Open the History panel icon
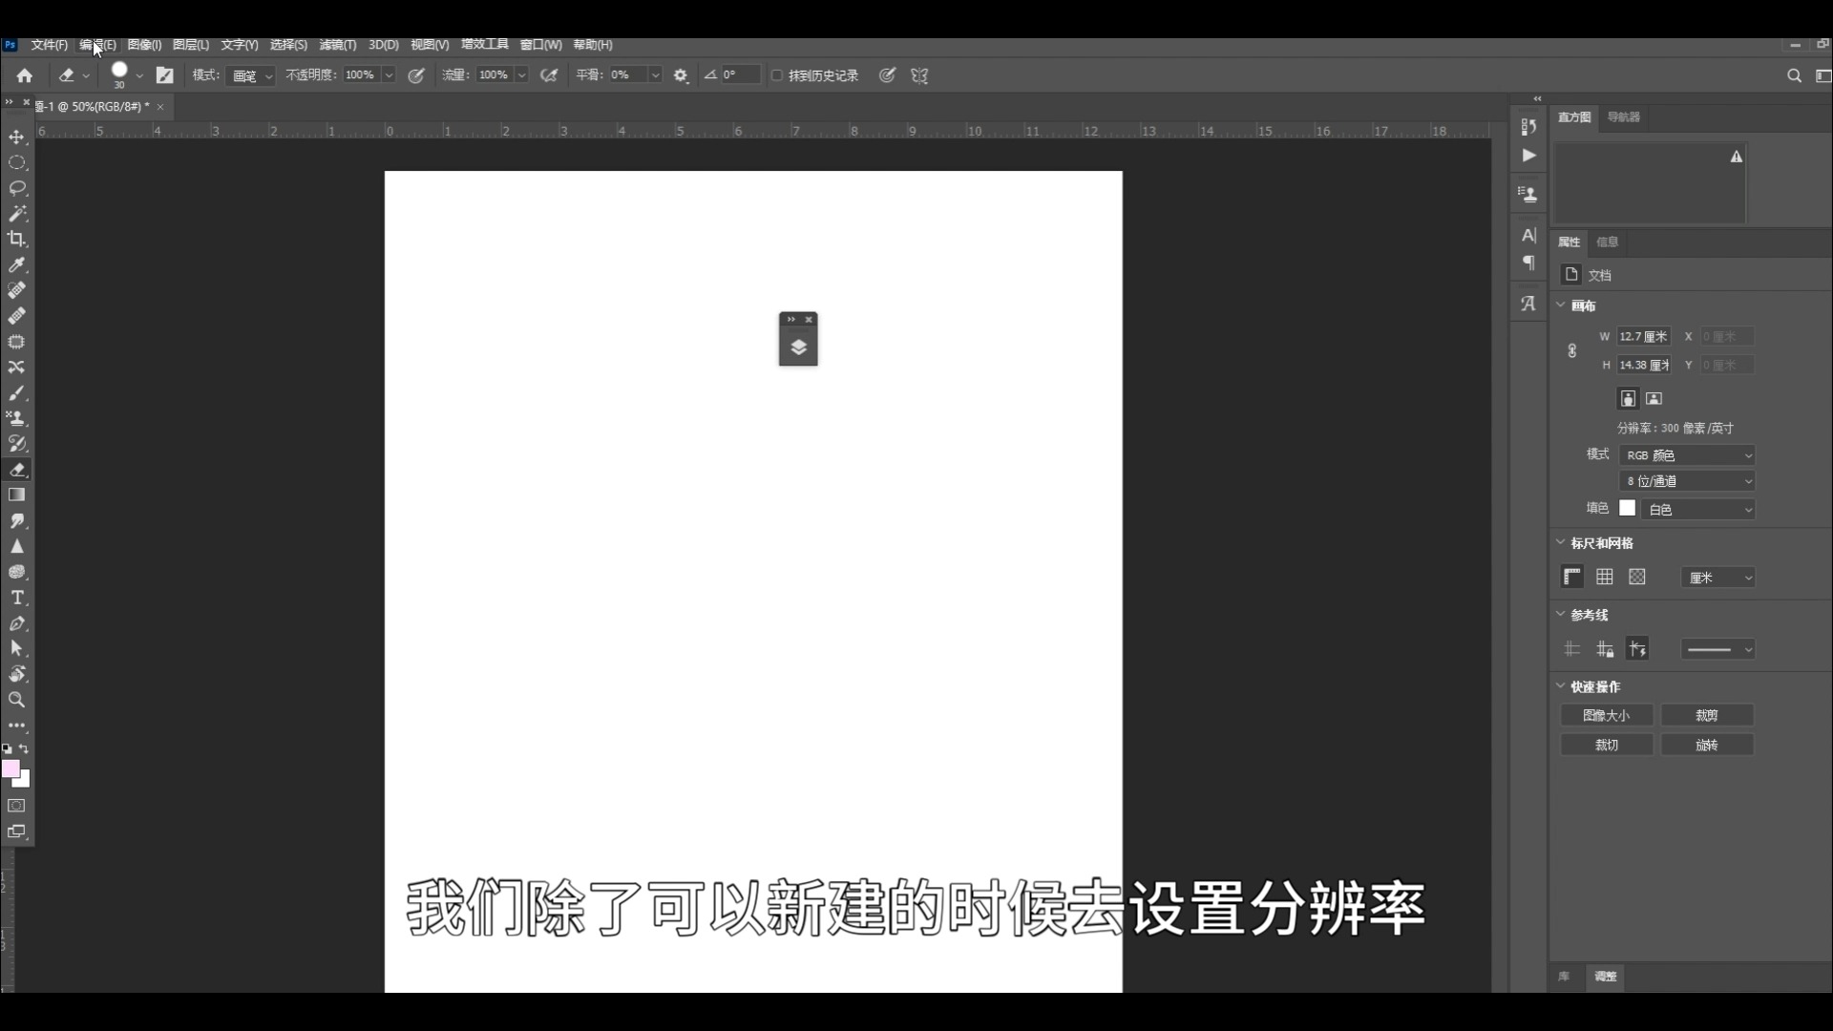The image size is (1833, 1031). click(1528, 126)
